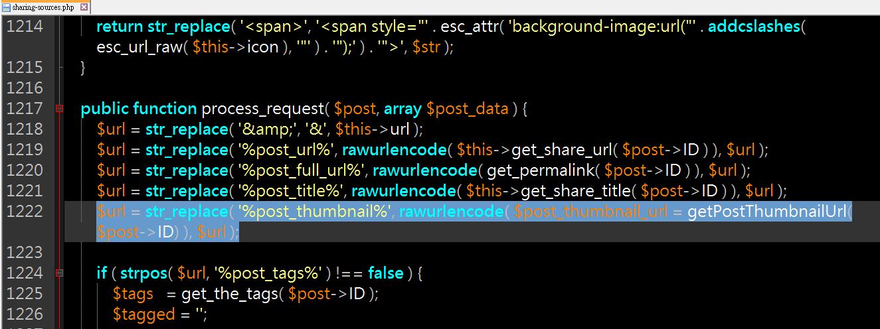Click the save-state icon on sharing-sources.php tab
Image resolution: width=880 pixels, height=329 pixels.
pyautogui.click(x=7, y=7)
